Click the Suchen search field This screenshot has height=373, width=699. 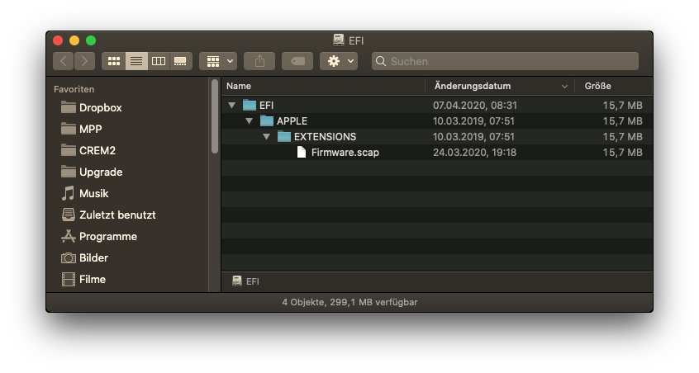coord(505,61)
